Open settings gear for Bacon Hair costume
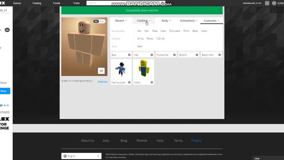Screen dimensions: 284x160 tap(220, 55)
